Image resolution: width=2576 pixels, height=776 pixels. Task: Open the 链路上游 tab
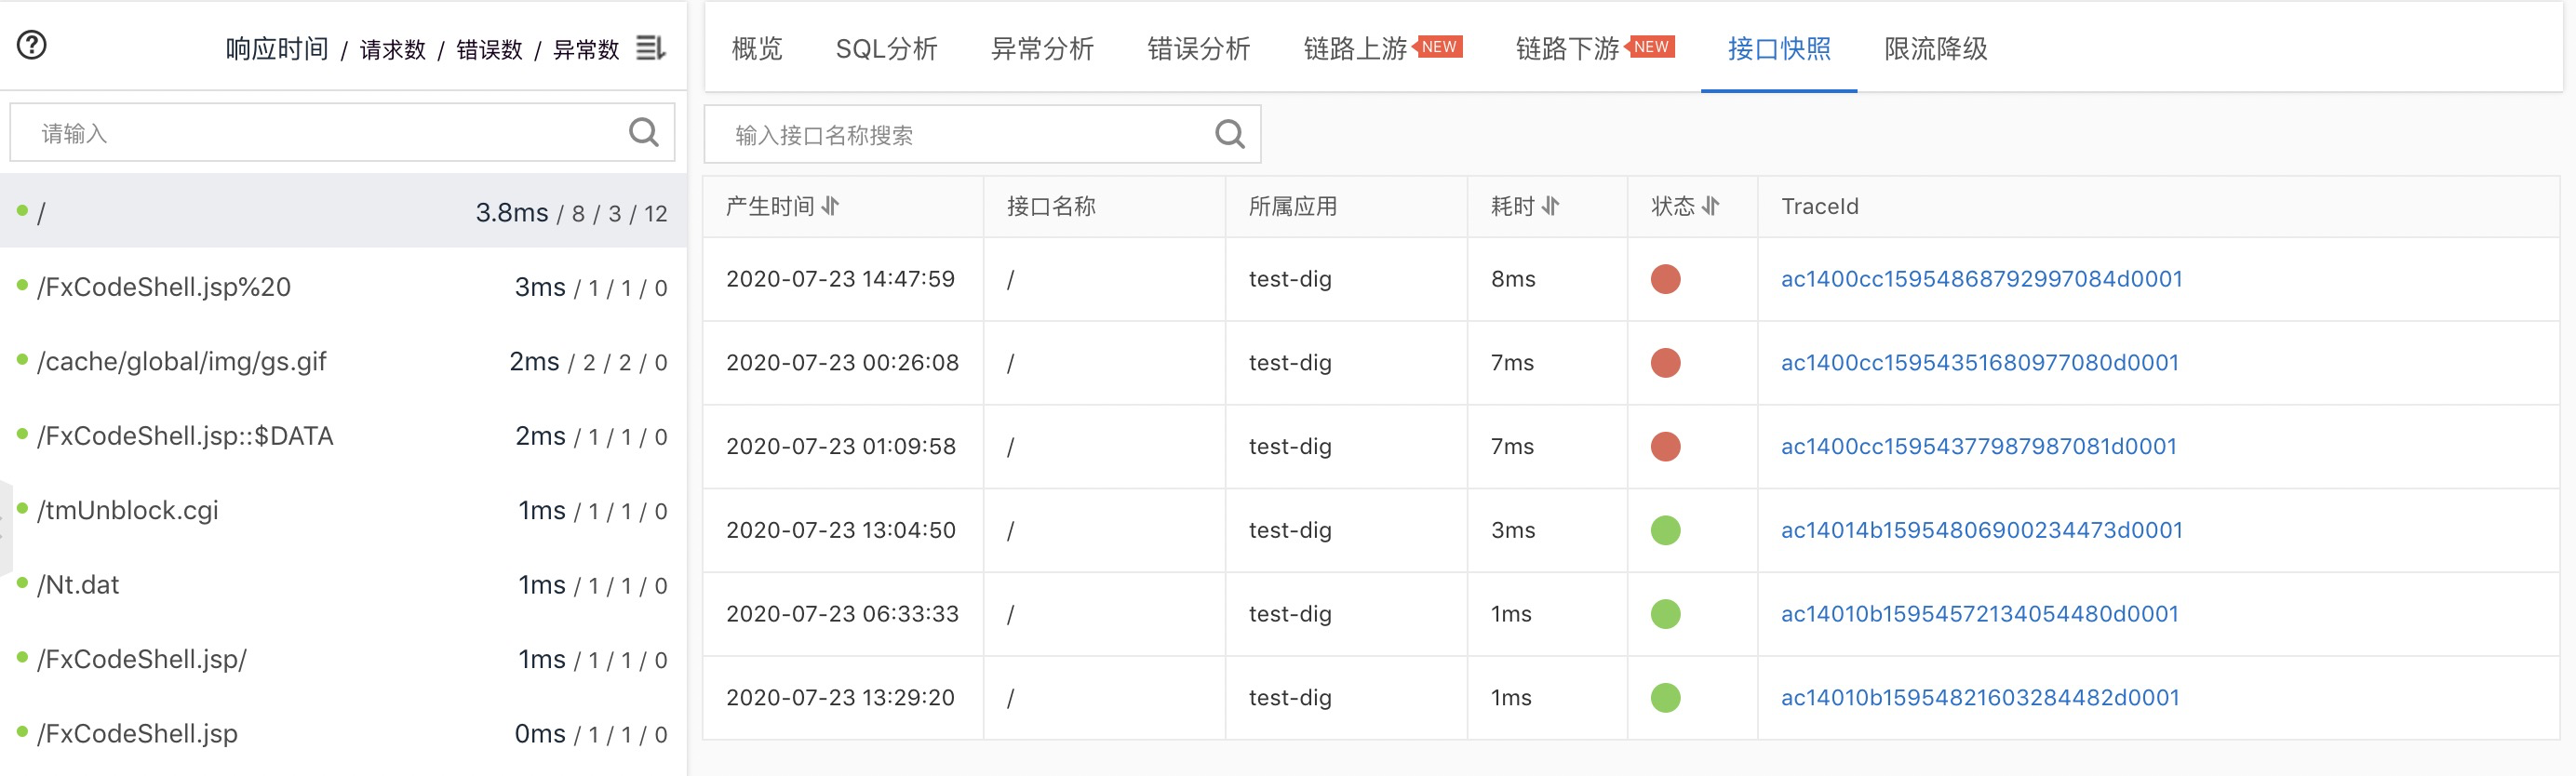(x=1355, y=48)
